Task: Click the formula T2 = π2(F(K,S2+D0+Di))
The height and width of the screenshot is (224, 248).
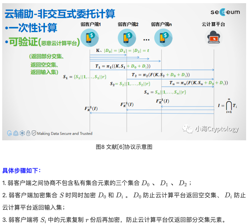Action: point(161,75)
